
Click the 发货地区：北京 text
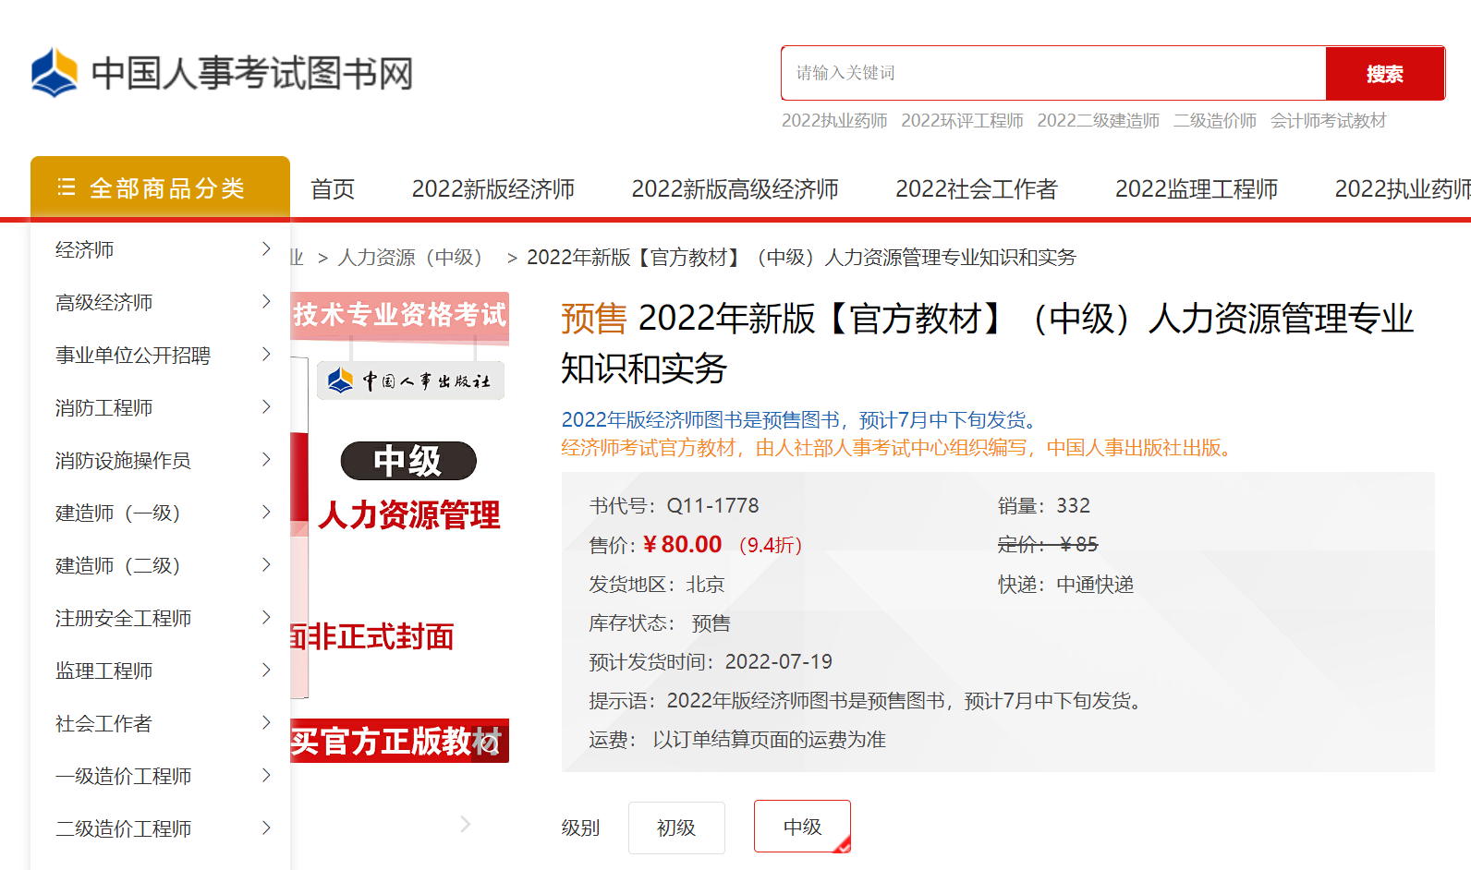pyautogui.click(x=657, y=585)
